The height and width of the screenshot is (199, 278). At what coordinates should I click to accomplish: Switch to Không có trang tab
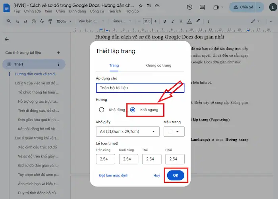pyautogui.click(x=158, y=65)
